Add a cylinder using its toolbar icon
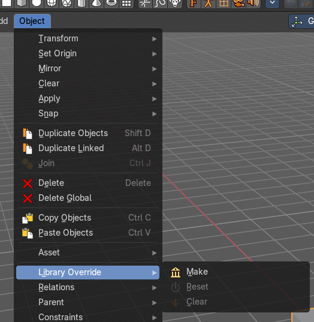Image resolution: width=314 pixels, height=322 pixels. [x=81, y=3]
